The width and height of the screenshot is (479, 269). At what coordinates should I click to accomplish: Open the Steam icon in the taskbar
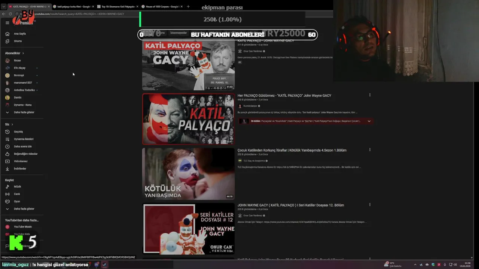[x=104, y=265]
